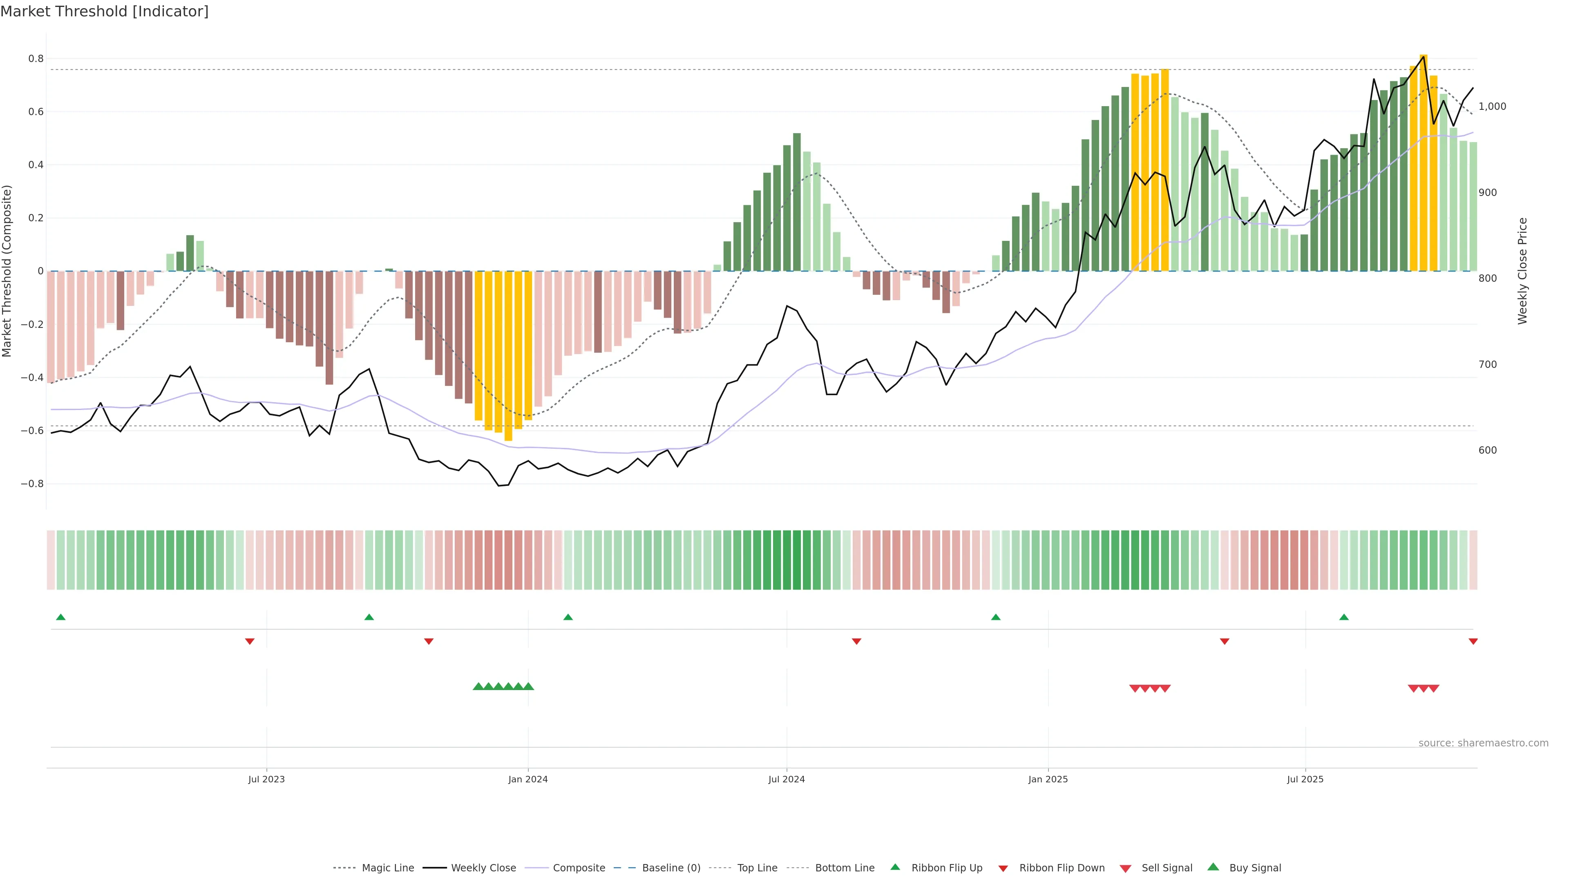Viewport: 1569px width, 882px height.
Task: Click the Weekly Close Price axis title
Action: click(1522, 271)
